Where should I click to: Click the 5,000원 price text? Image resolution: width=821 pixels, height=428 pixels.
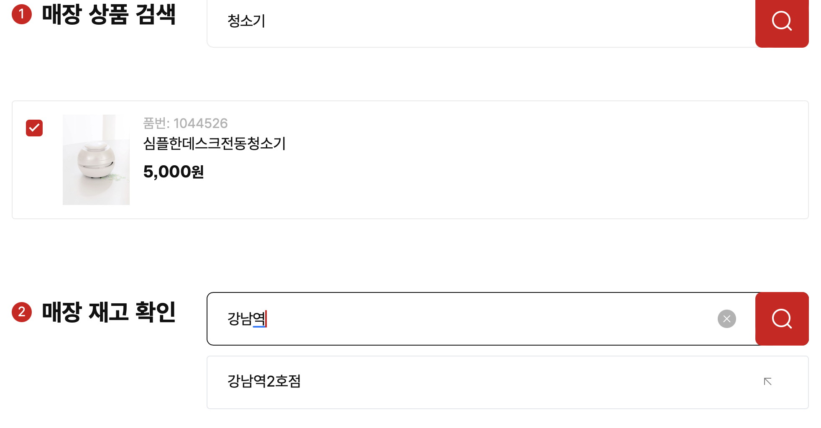click(x=174, y=172)
